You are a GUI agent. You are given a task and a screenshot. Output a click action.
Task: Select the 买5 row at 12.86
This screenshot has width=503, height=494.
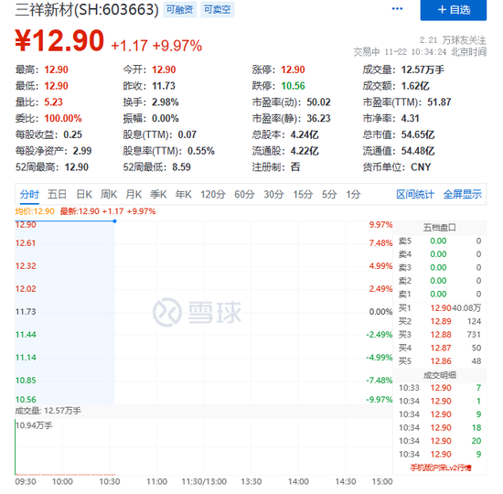coord(440,361)
